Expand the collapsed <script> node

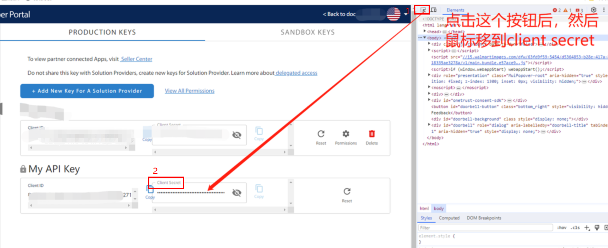(430, 50)
